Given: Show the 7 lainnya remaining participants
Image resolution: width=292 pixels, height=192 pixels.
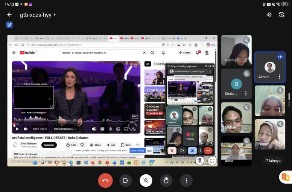Looking at the screenshot, I should coord(272,161).
